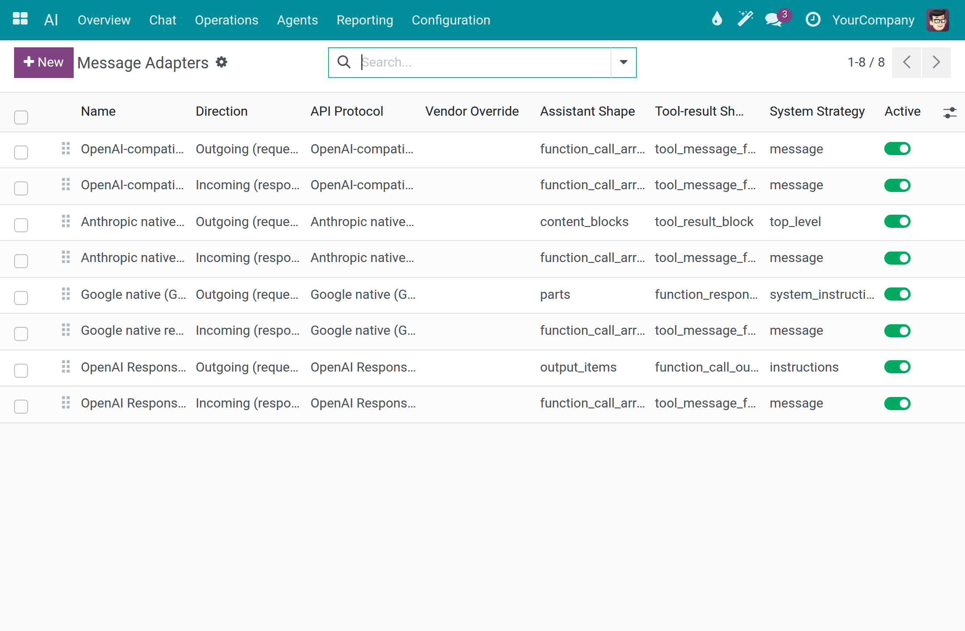Create a New message adapter

[44, 62]
